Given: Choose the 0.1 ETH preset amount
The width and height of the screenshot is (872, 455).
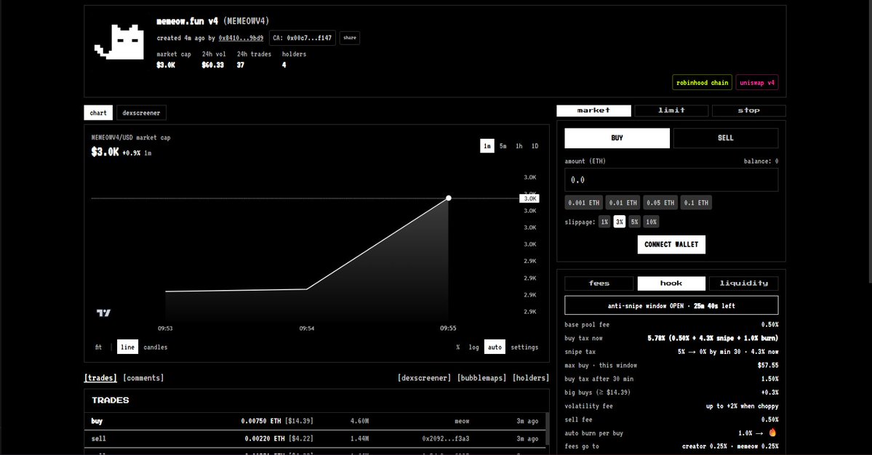Looking at the screenshot, I should coord(696,203).
